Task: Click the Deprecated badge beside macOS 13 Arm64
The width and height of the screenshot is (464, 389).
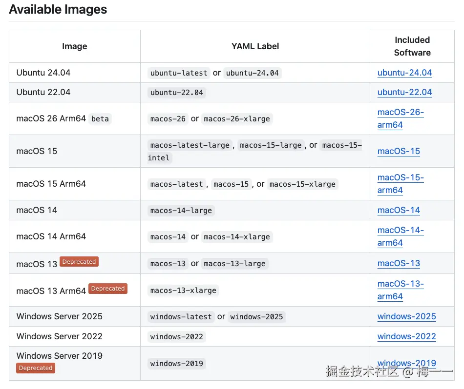Action: (108, 288)
